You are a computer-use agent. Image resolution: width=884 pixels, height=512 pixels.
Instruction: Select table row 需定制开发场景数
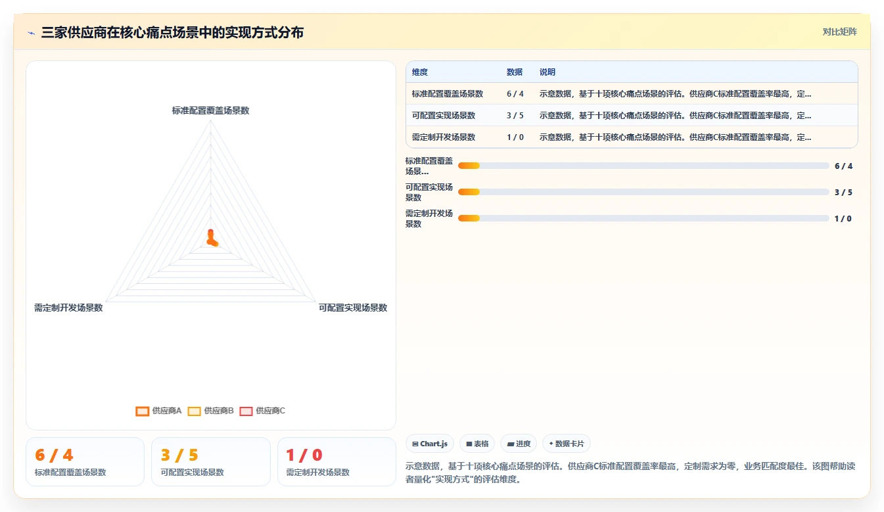(x=632, y=137)
